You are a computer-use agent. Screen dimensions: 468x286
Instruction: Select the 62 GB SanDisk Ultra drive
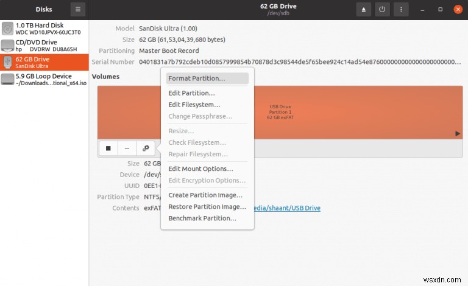pyautogui.click(x=44, y=63)
